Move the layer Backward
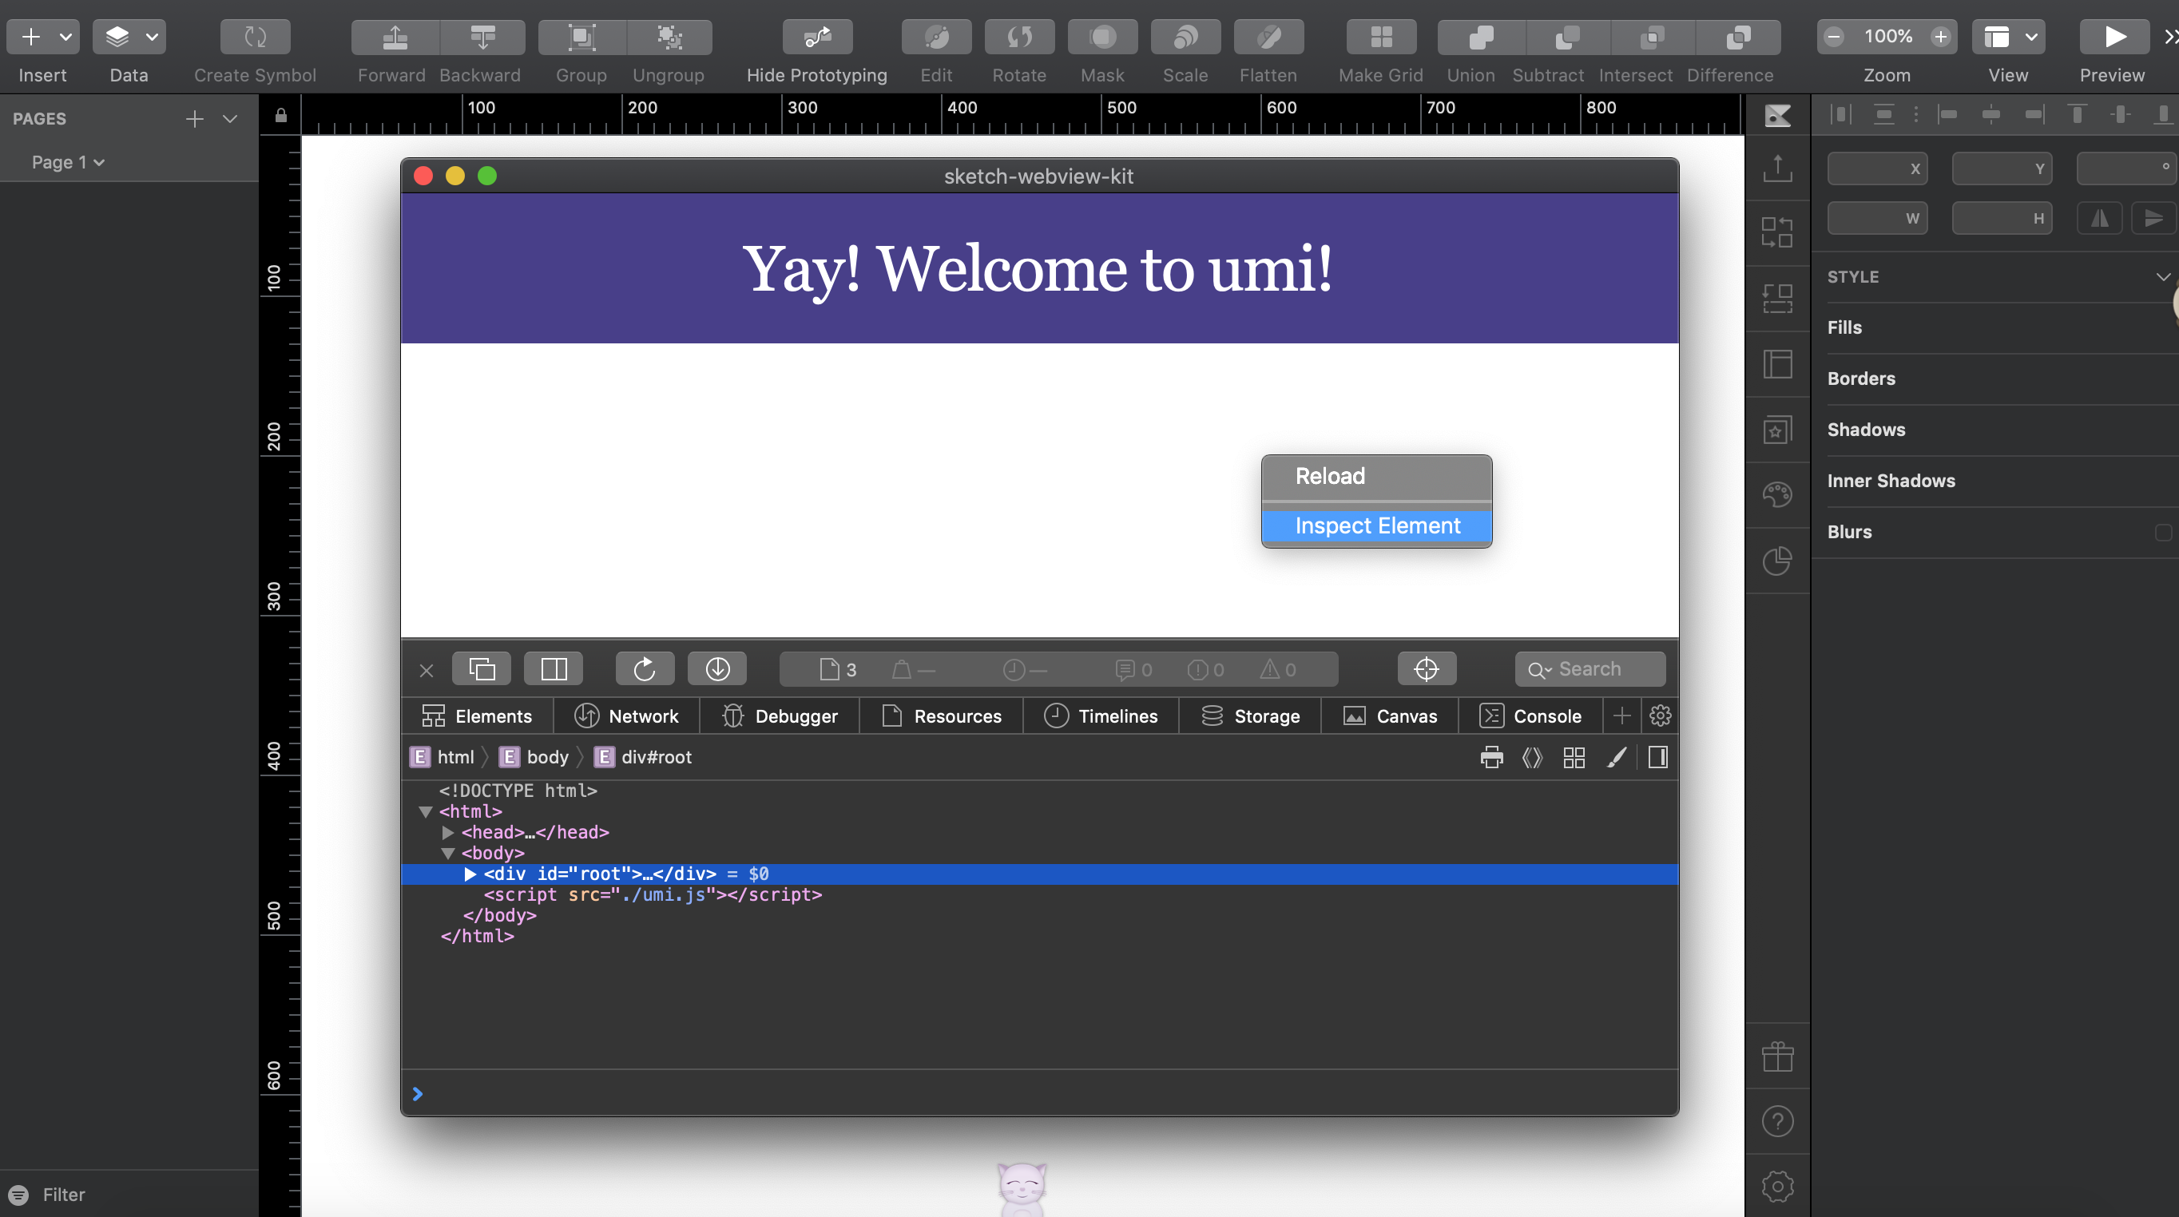 [x=483, y=37]
